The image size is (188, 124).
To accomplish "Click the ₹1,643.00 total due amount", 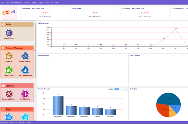I will [145, 13].
